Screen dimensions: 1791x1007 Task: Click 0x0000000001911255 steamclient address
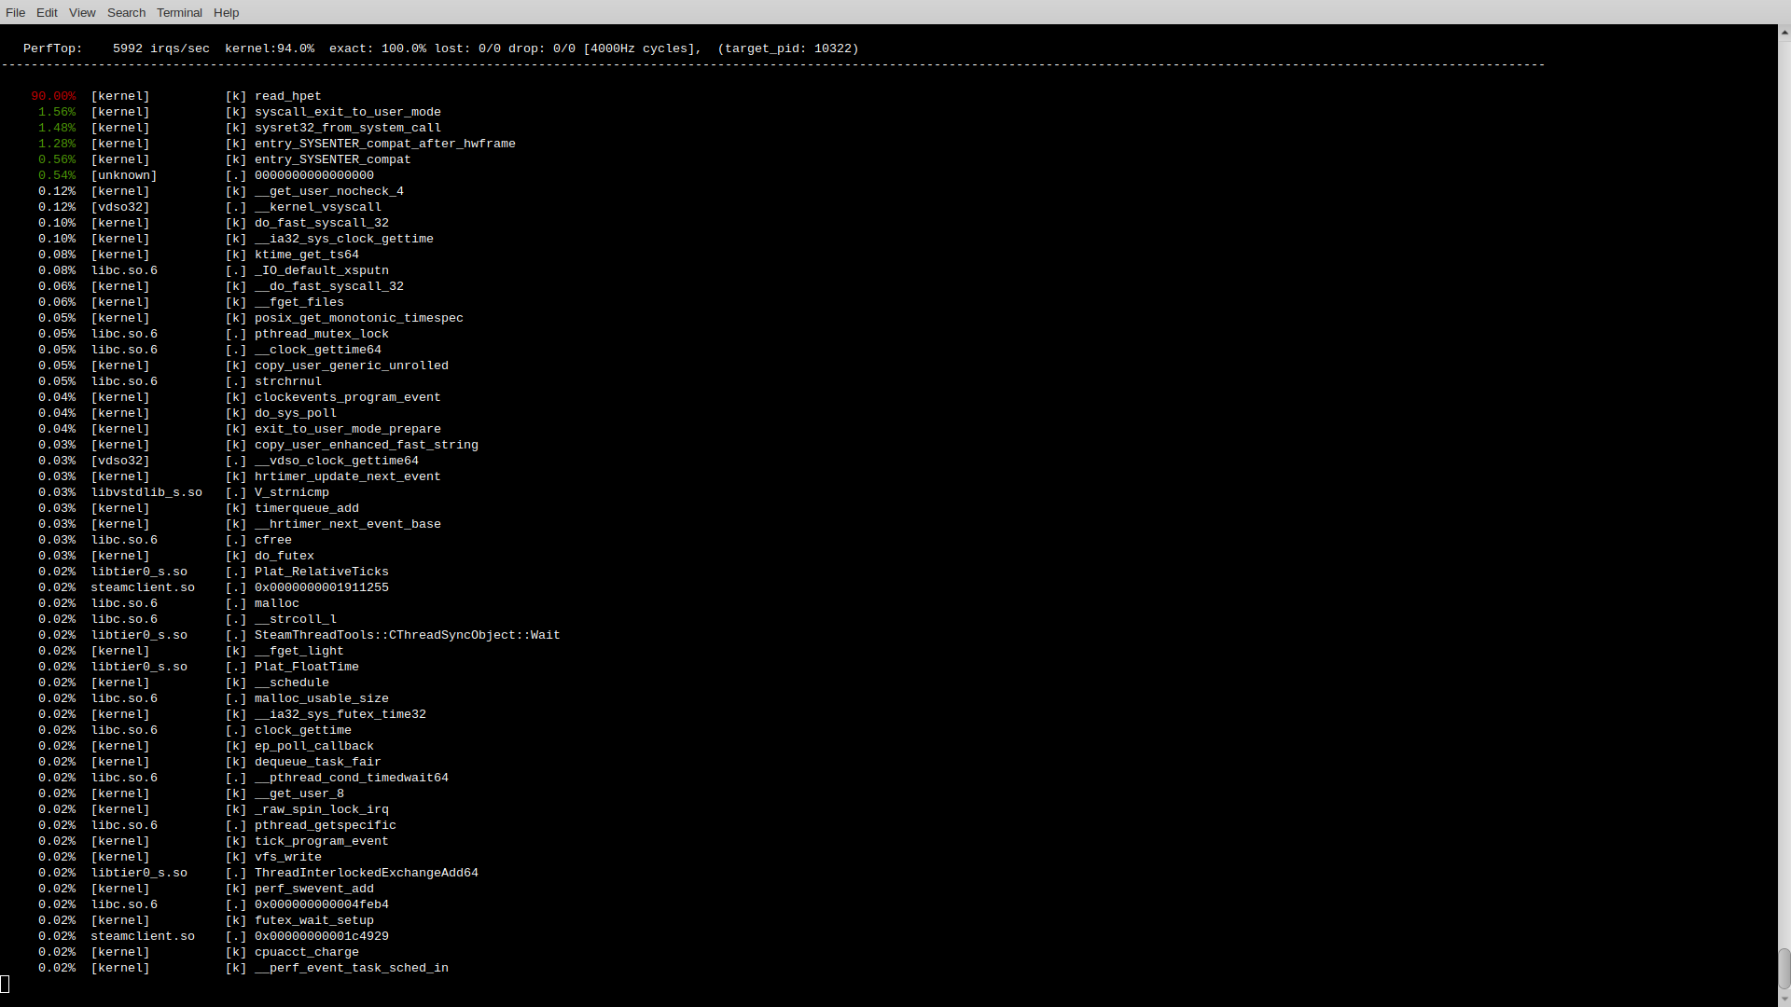(x=321, y=587)
